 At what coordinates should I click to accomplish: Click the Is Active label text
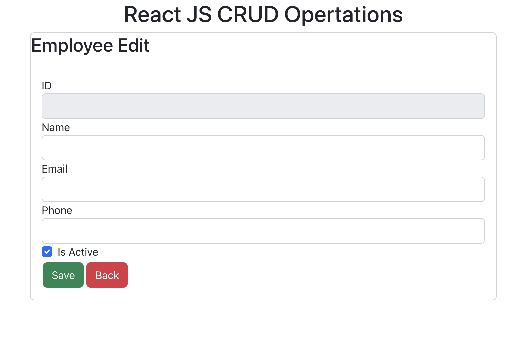pos(77,252)
